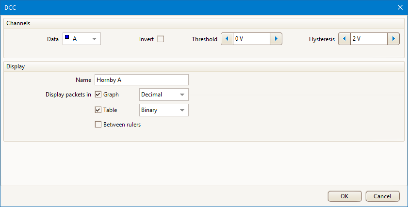This screenshot has height=207, width=408.
Task: Confirm settings with the OK button
Action: [x=344, y=196]
